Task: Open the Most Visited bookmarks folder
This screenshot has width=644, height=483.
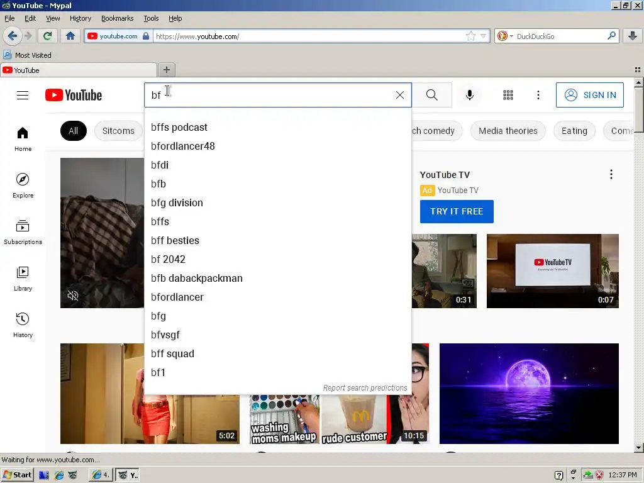Action: [x=27, y=55]
